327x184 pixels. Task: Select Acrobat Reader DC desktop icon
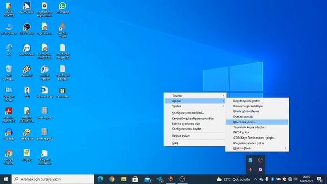[x=9, y=115]
